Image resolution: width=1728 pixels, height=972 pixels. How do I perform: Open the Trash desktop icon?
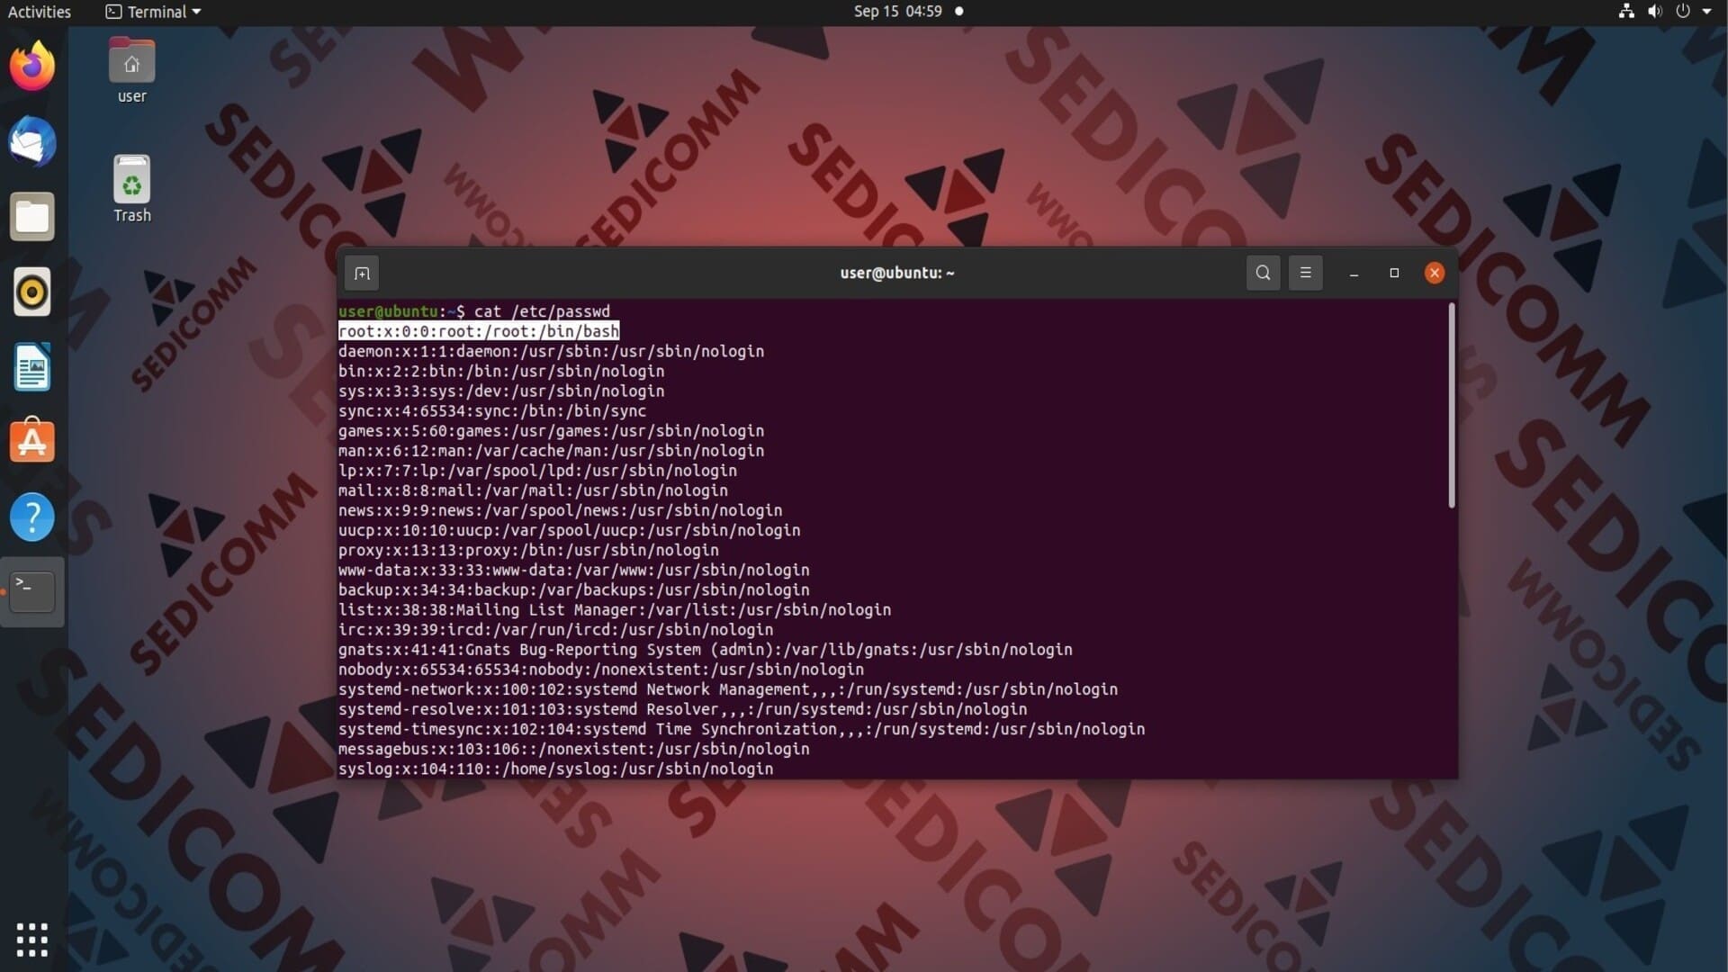coord(131,189)
